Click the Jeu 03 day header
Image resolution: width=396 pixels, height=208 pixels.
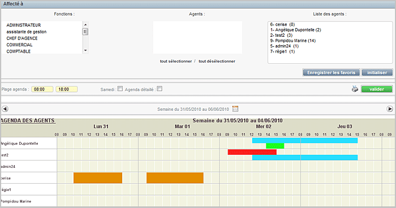click(x=345, y=127)
